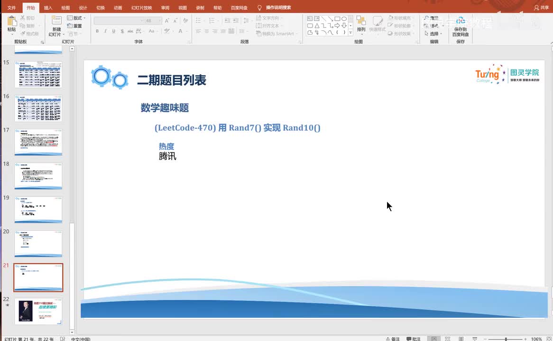Switch to Reading view icon
This screenshot has width=553, height=341.
(x=461, y=339)
